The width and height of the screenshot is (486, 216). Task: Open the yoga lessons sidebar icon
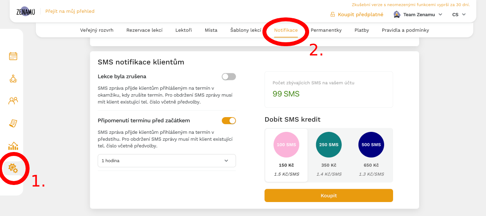pyautogui.click(x=13, y=78)
